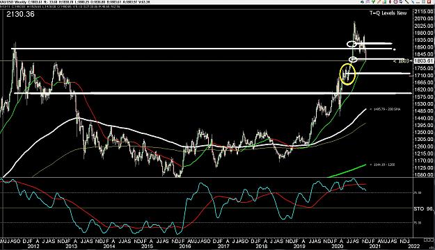Click the dark red diamond toolbar icon

click(x=390, y=1)
